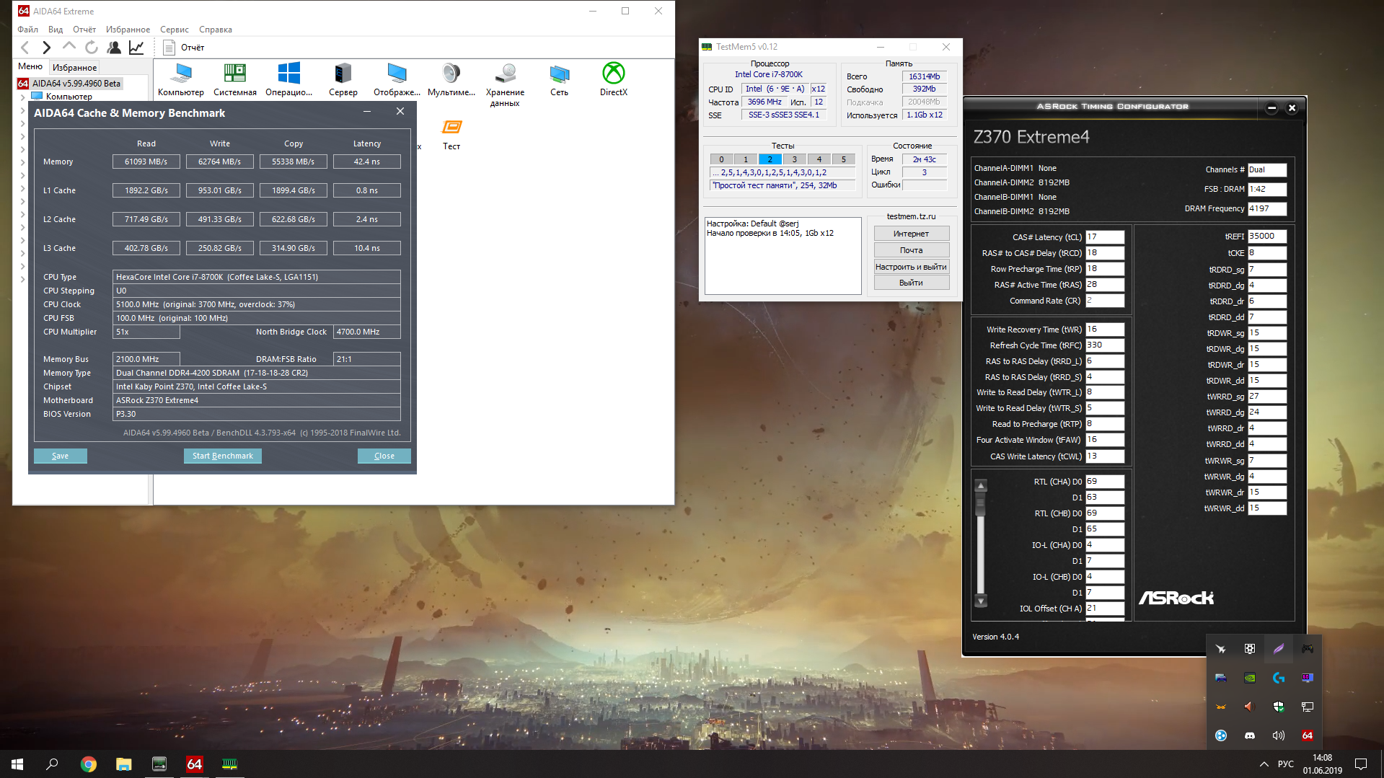Select test 5 in TestMem5 tests row
Image resolution: width=1384 pixels, height=778 pixels.
[x=844, y=159]
